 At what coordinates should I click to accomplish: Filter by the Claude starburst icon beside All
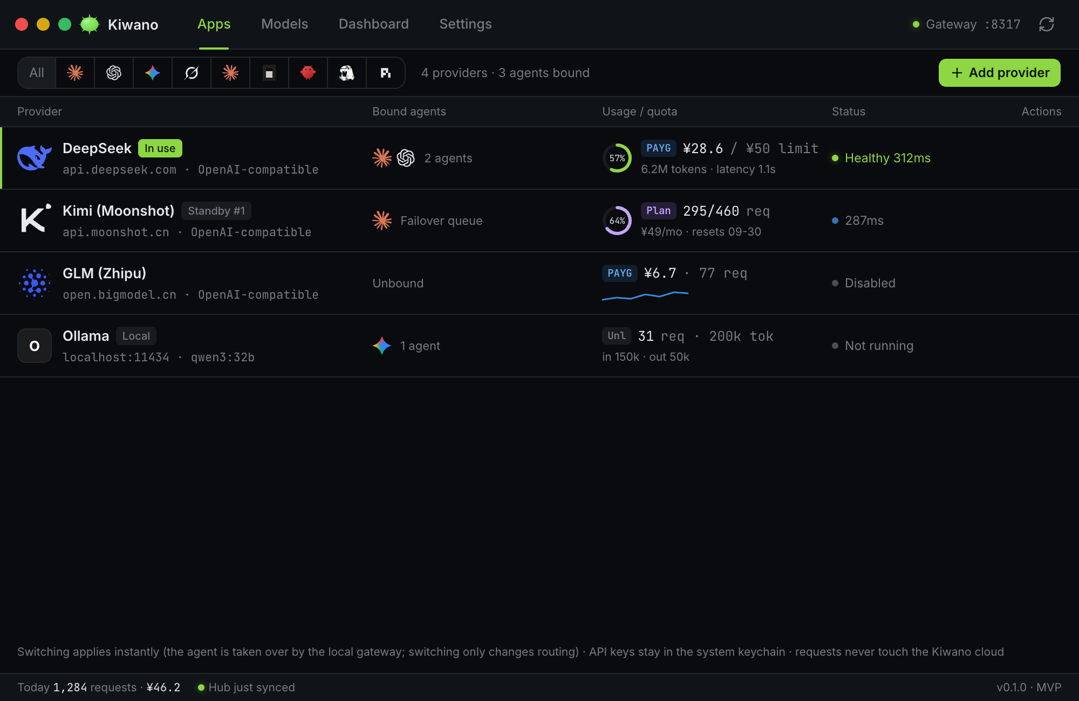tap(75, 73)
